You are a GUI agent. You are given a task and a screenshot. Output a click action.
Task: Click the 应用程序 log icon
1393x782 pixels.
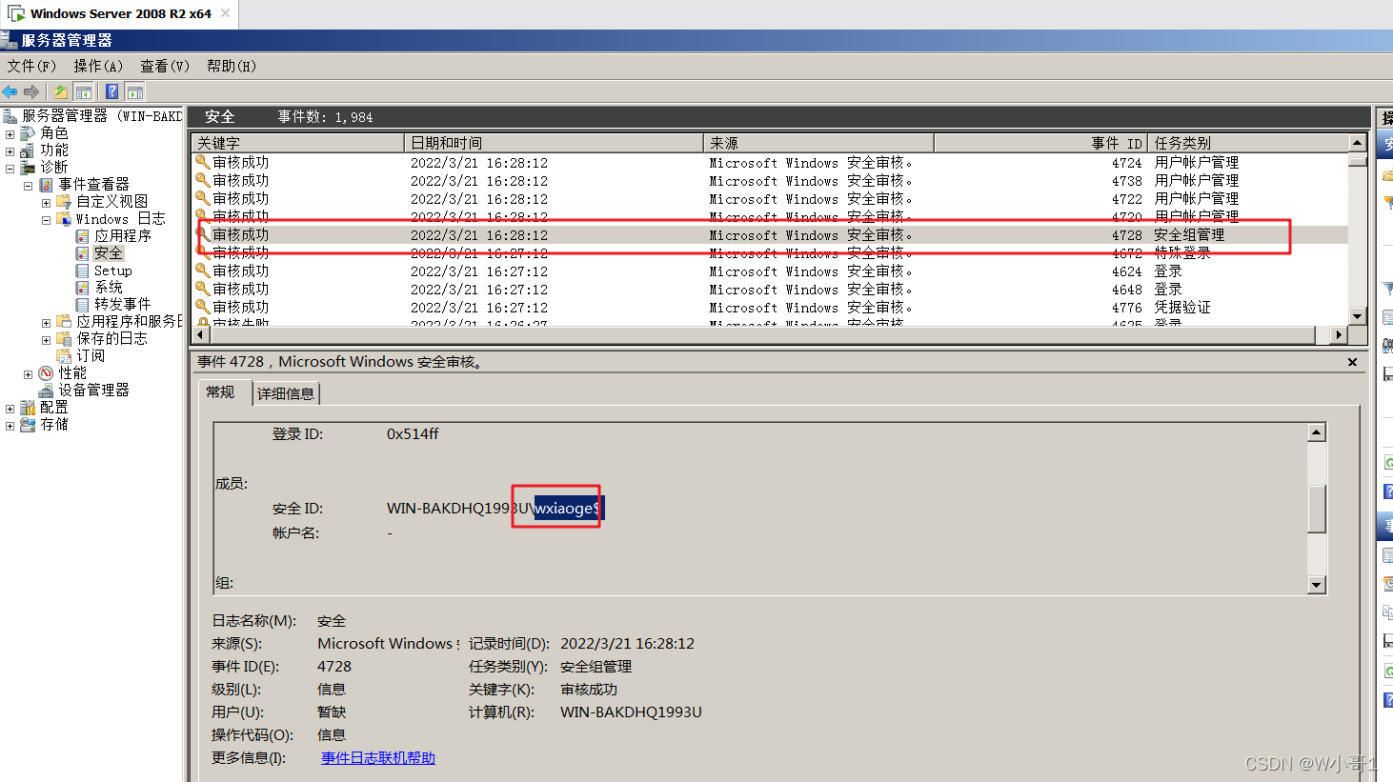pyautogui.click(x=82, y=236)
